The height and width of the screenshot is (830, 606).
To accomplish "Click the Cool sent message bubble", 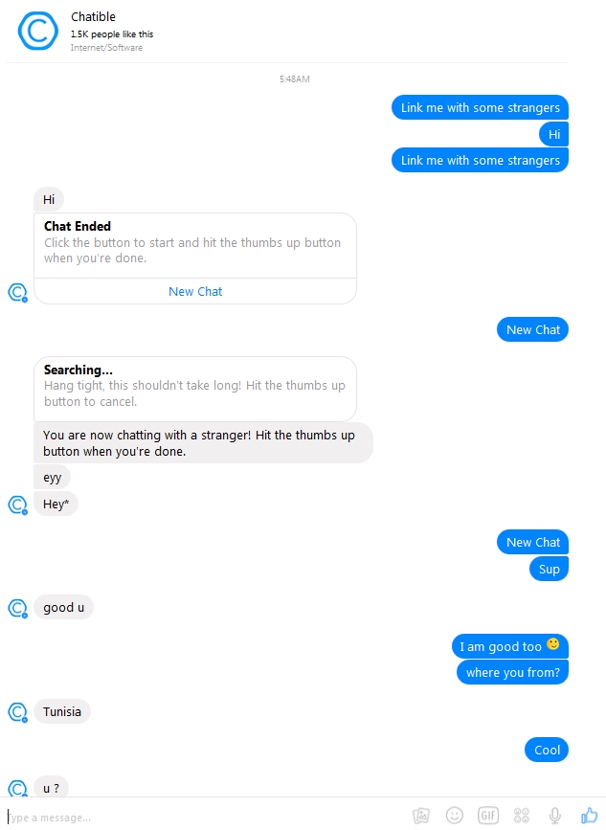I will [x=547, y=750].
